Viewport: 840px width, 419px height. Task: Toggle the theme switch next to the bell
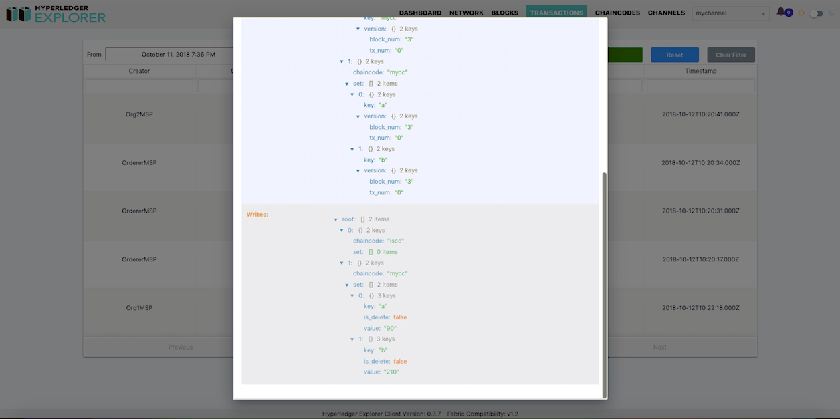(x=817, y=12)
